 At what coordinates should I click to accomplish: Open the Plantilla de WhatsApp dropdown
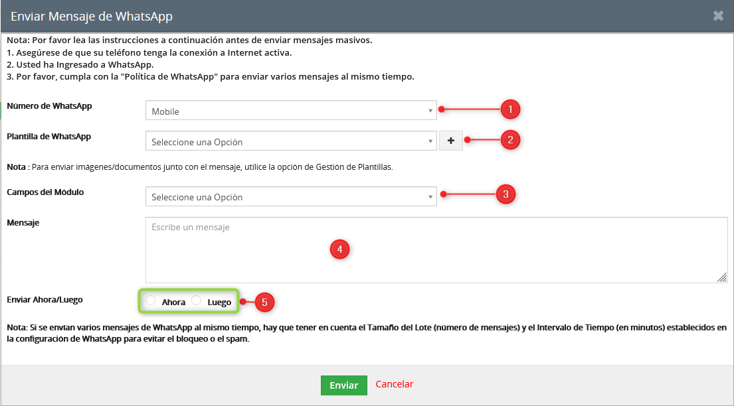291,141
